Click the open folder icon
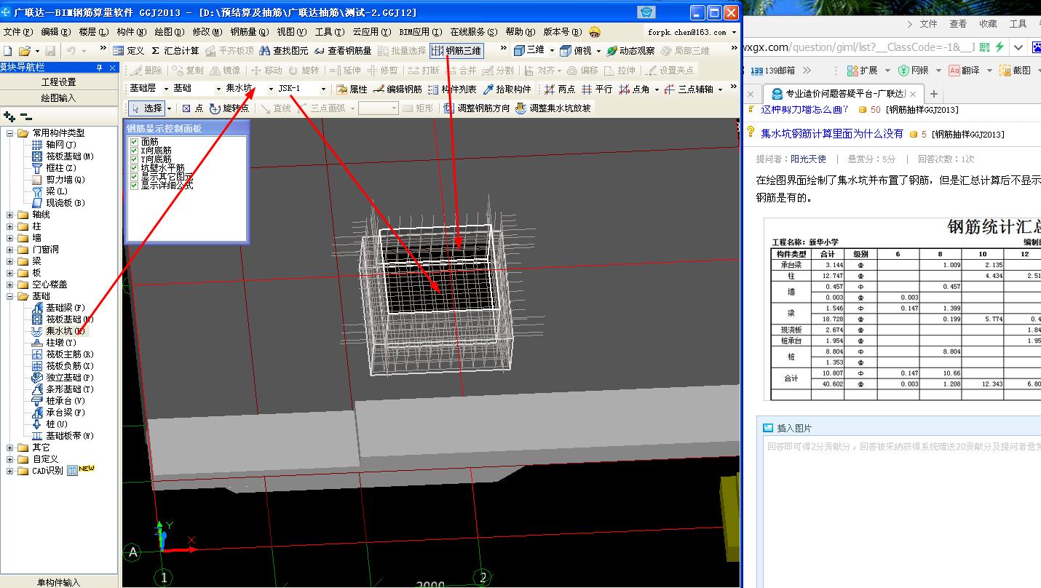The height and width of the screenshot is (588, 1041). [24, 51]
